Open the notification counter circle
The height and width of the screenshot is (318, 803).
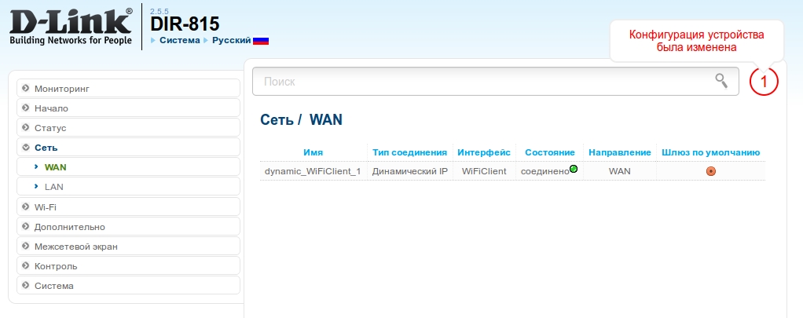763,81
